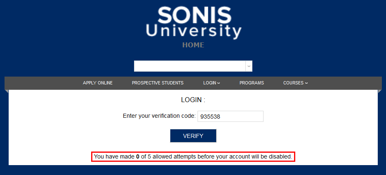
Task: Click the "Enter your verification code" label
Action: [x=159, y=116]
